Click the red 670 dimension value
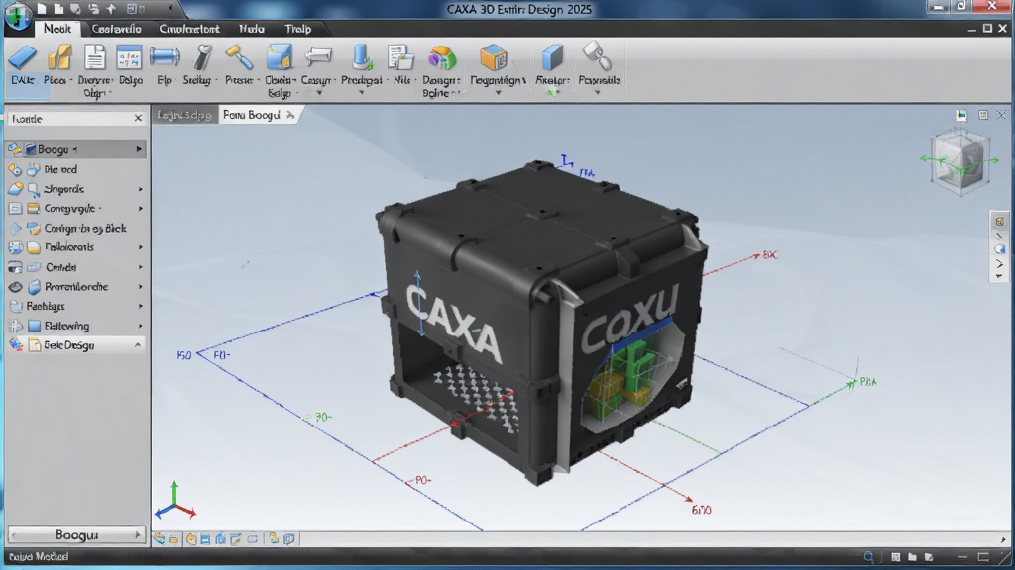 tap(701, 510)
